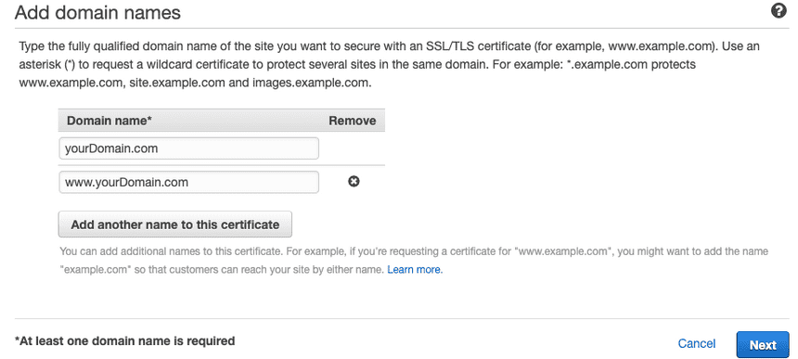Click the yourDomain.com domain name field
The image size is (798, 359).
188,148
